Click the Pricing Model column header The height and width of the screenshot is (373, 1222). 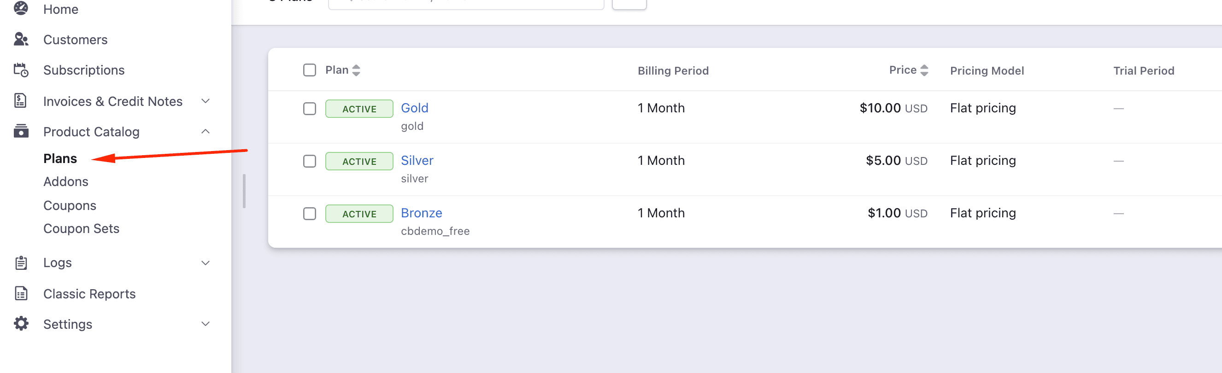click(987, 70)
